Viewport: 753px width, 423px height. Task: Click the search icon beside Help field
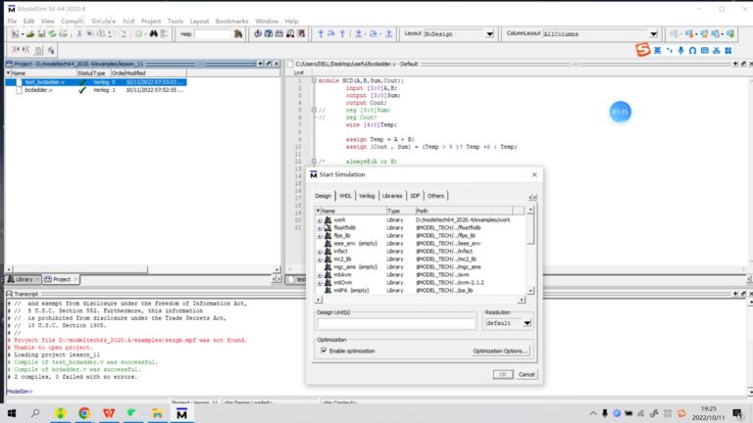point(238,34)
